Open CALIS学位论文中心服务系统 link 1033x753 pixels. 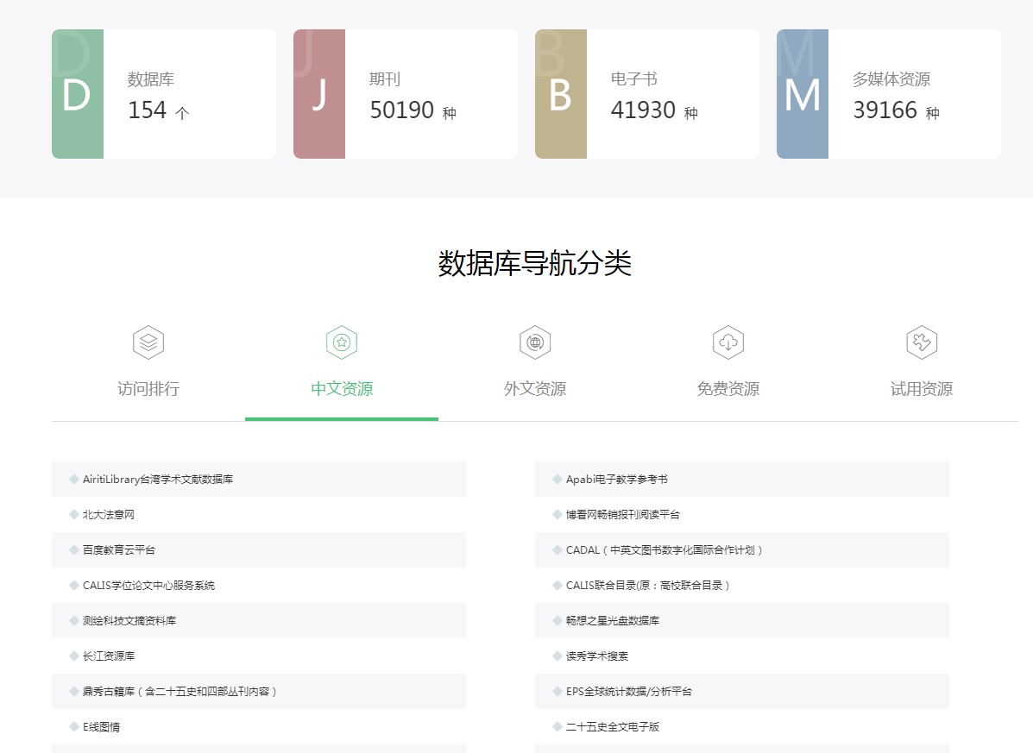(148, 586)
